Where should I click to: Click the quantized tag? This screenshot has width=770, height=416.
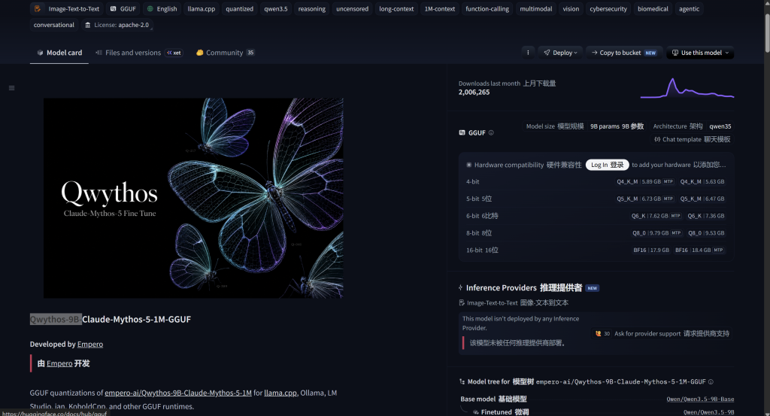coord(240,9)
